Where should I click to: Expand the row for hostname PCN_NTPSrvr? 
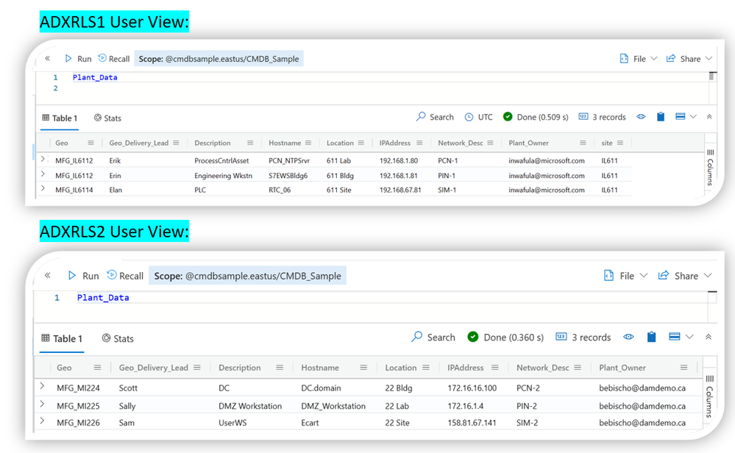43,160
